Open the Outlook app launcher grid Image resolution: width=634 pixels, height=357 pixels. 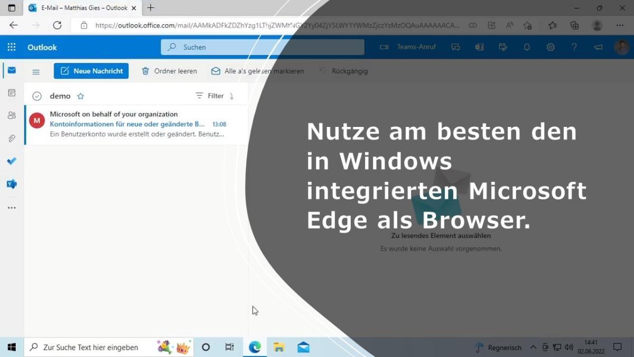pos(12,47)
